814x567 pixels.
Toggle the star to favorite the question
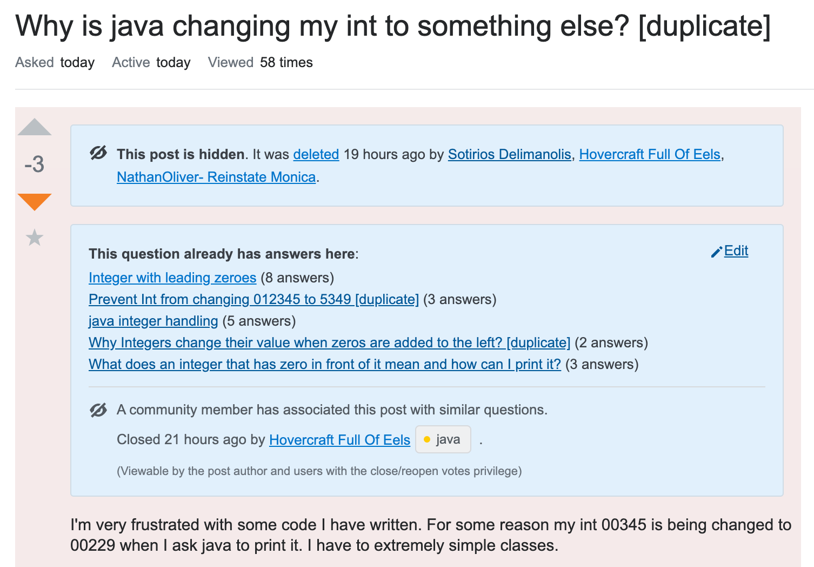point(35,238)
